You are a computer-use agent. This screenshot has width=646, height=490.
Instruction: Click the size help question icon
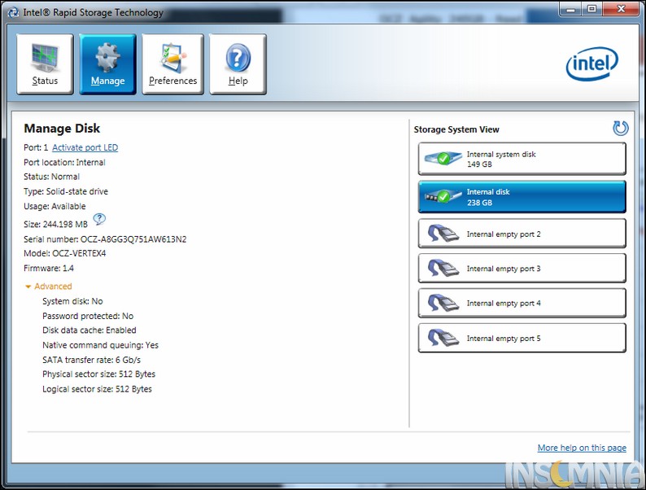[x=99, y=219]
